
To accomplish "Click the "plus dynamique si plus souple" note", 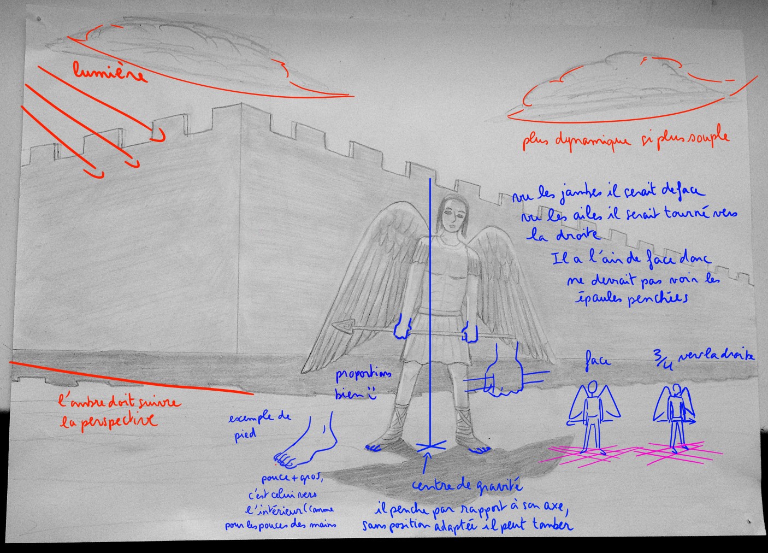I will coord(626,139).
